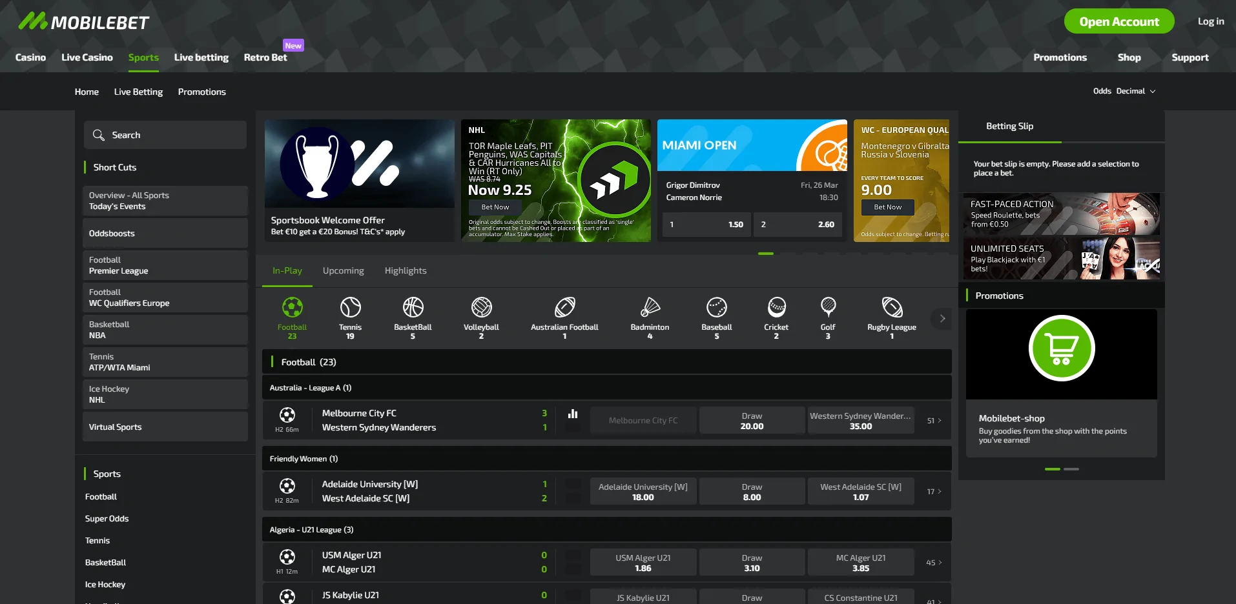The image size is (1236, 604).
Task: Click the football icon beside Adelaide University [W]
Action: (287, 486)
